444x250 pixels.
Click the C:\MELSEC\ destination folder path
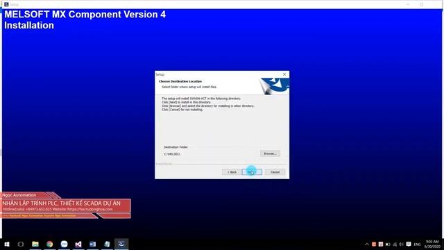pyautogui.click(x=172, y=154)
